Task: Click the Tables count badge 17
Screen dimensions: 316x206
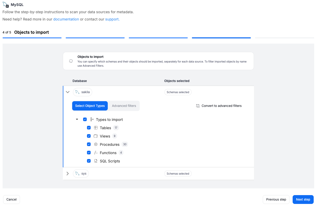Action: coord(116,128)
